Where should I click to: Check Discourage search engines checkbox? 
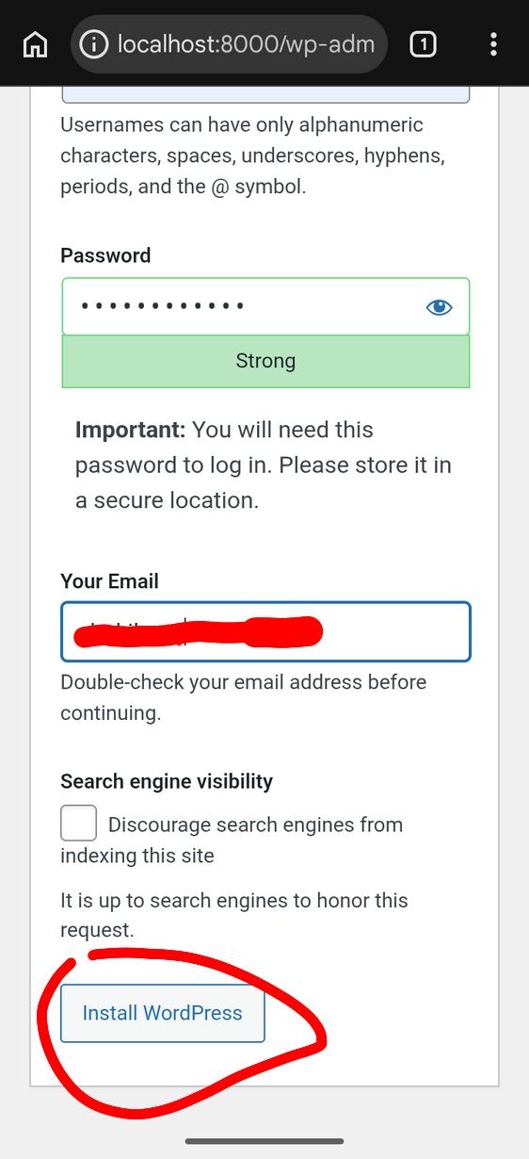78,823
